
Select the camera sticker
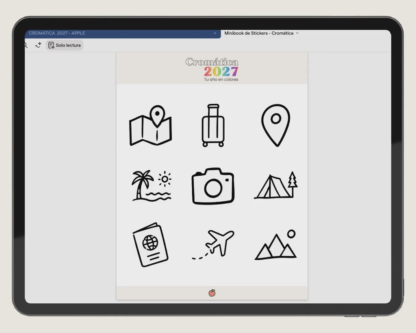click(213, 186)
